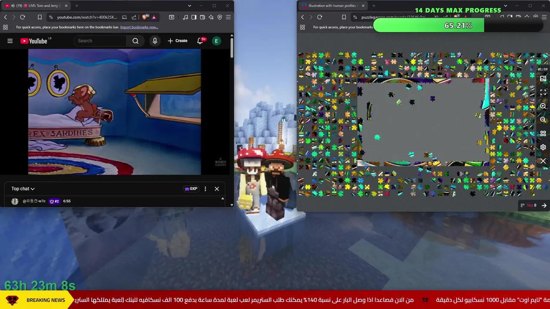Arrange puzzle pieces with grid icon
Image resolution: width=550 pixels, height=309 pixels.
pyautogui.click(x=543, y=133)
